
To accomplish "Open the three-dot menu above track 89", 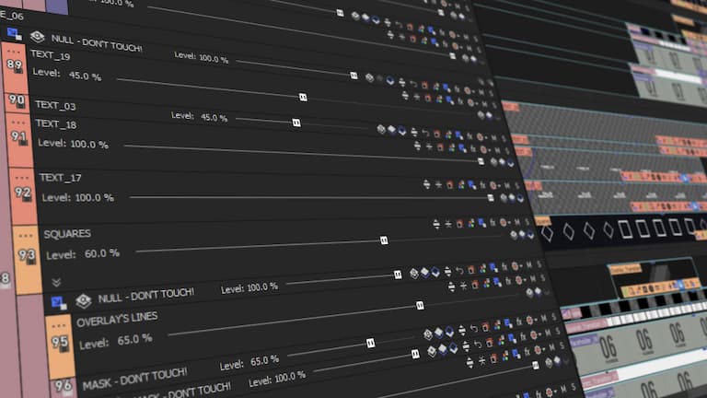I will [x=14, y=51].
